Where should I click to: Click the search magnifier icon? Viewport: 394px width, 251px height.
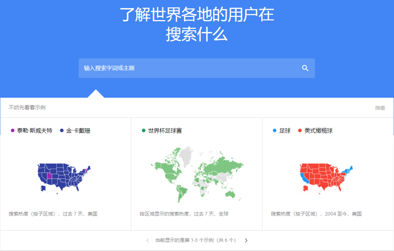pos(305,68)
